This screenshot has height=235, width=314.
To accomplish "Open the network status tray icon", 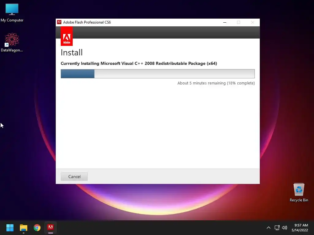I will click(x=277, y=228).
